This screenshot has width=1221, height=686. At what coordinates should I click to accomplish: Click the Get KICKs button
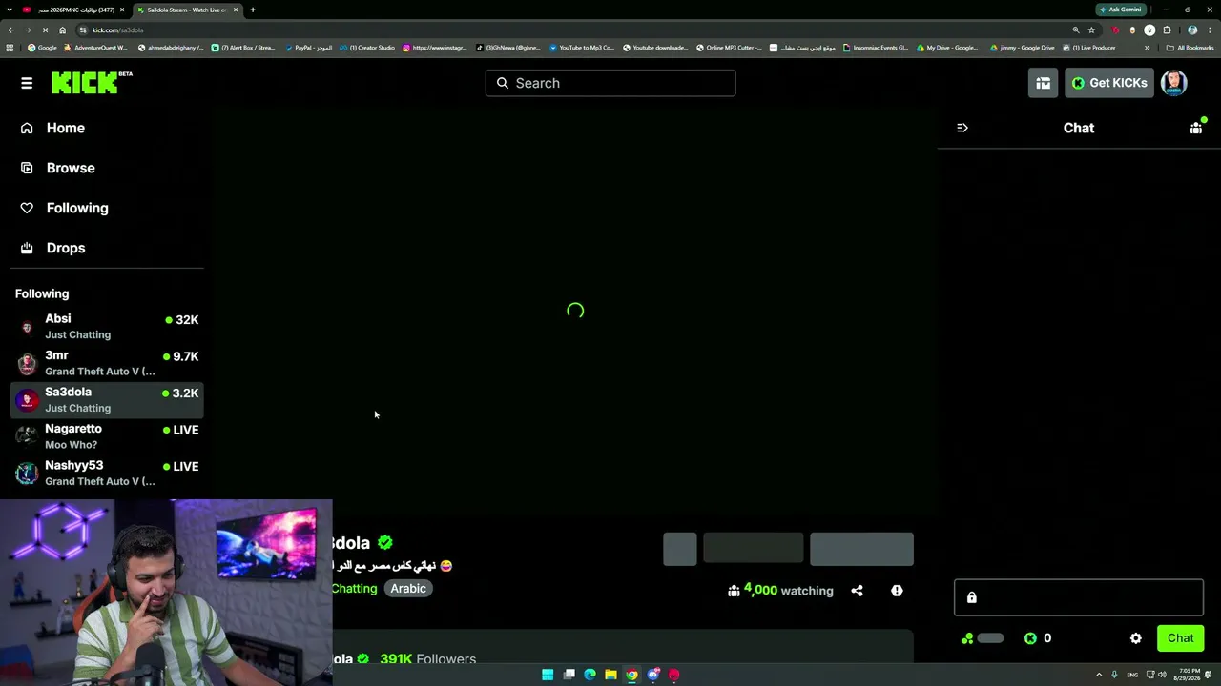click(x=1109, y=83)
